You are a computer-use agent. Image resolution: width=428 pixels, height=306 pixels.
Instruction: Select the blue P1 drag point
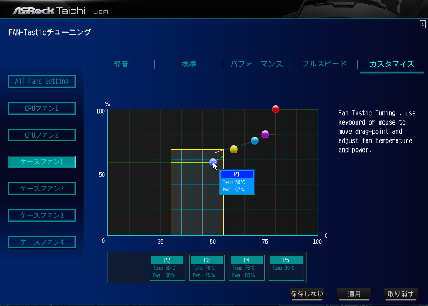coord(213,162)
